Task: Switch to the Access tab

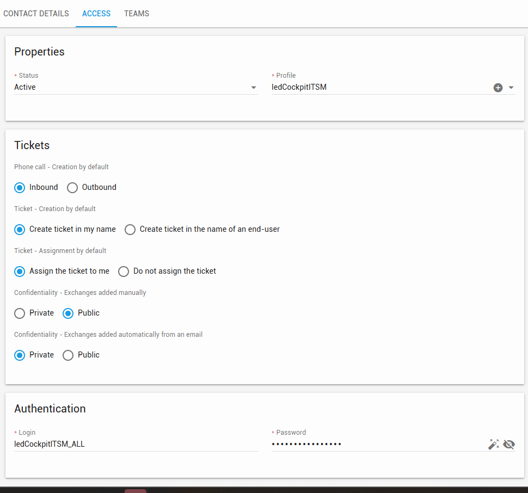Action: pos(96,14)
